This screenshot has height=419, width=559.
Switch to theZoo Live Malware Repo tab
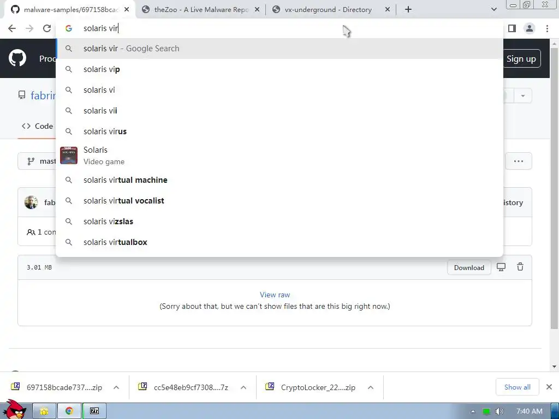click(201, 10)
